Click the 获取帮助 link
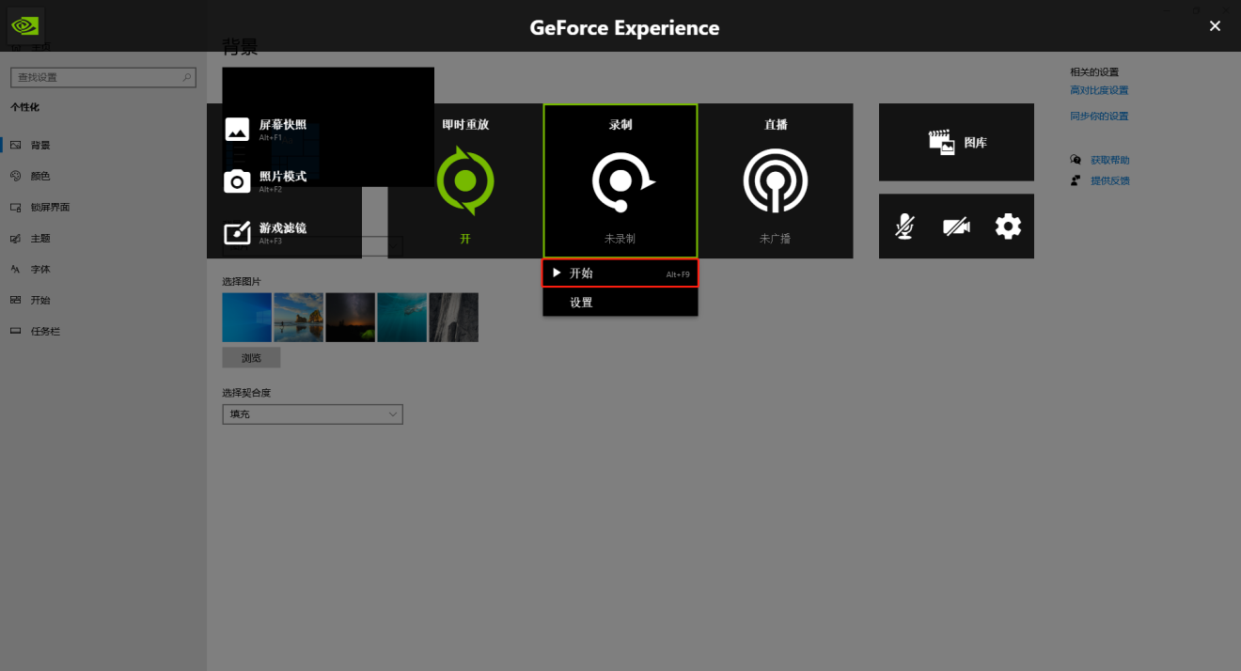Screen dimensions: 1241x671 click(x=1110, y=161)
